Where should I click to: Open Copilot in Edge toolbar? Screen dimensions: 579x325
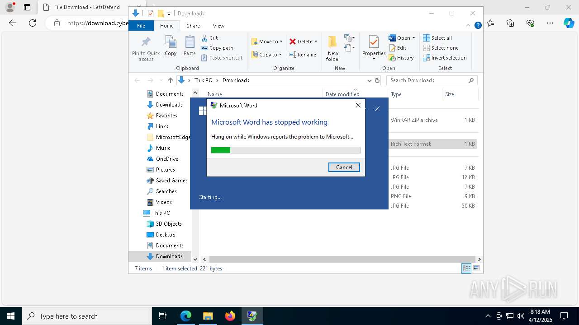pos(569,23)
